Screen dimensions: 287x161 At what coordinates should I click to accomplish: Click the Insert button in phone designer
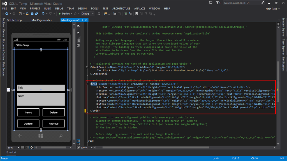click(x=28, y=113)
